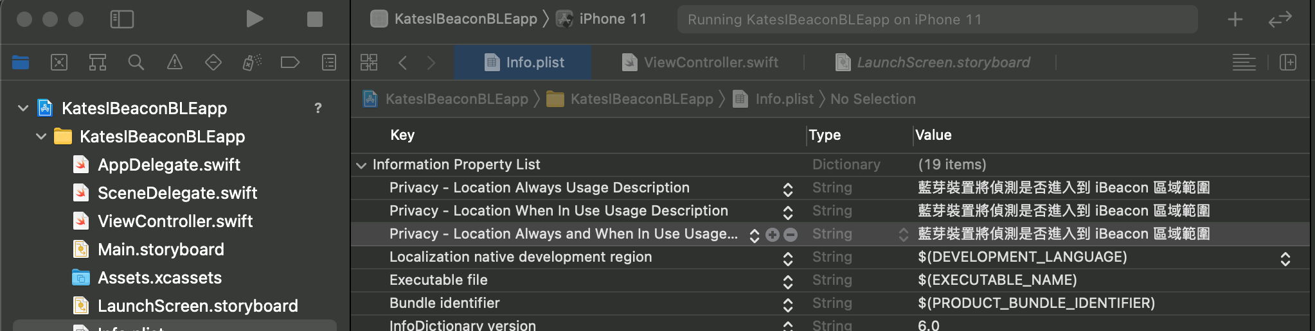
Task: Open the source control navigator
Action: (x=59, y=62)
